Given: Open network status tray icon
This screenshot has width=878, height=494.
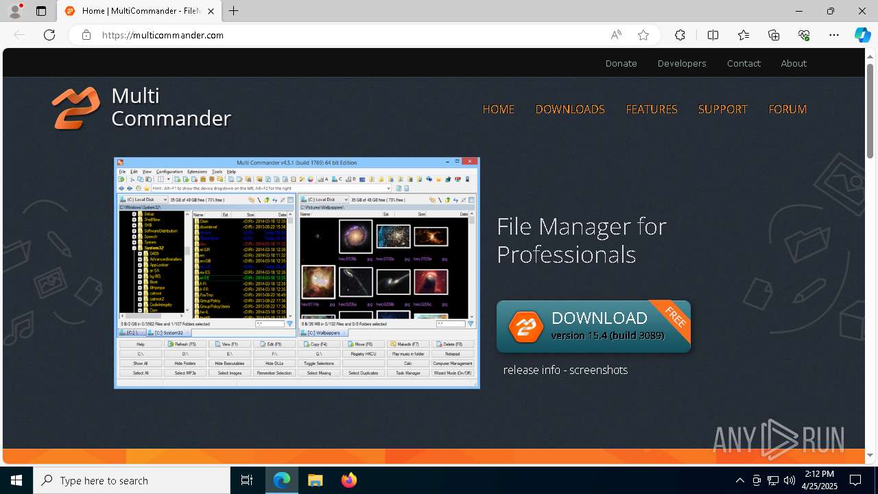Looking at the screenshot, I should click(x=773, y=480).
